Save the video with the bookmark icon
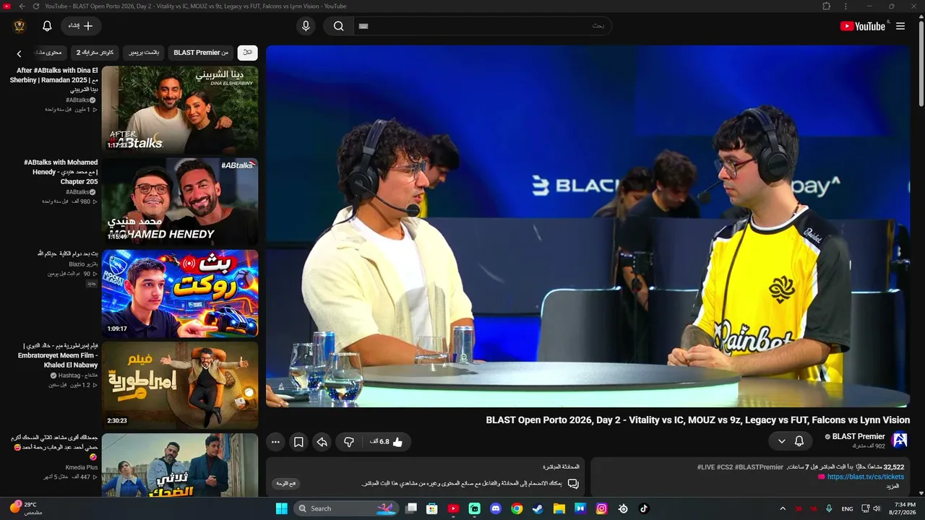The height and width of the screenshot is (520, 925). [x=298, y=441]
